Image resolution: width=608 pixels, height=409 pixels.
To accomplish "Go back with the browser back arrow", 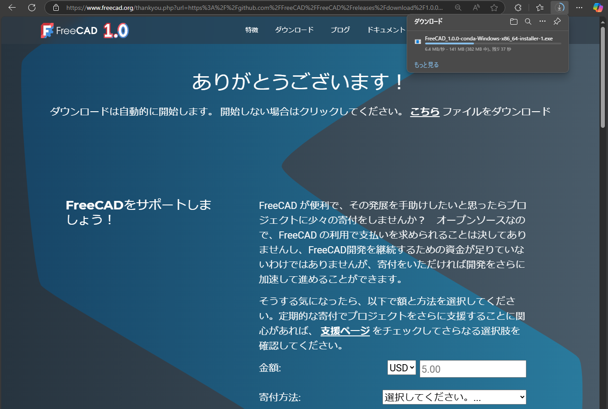I will click(x=12, y=8).
